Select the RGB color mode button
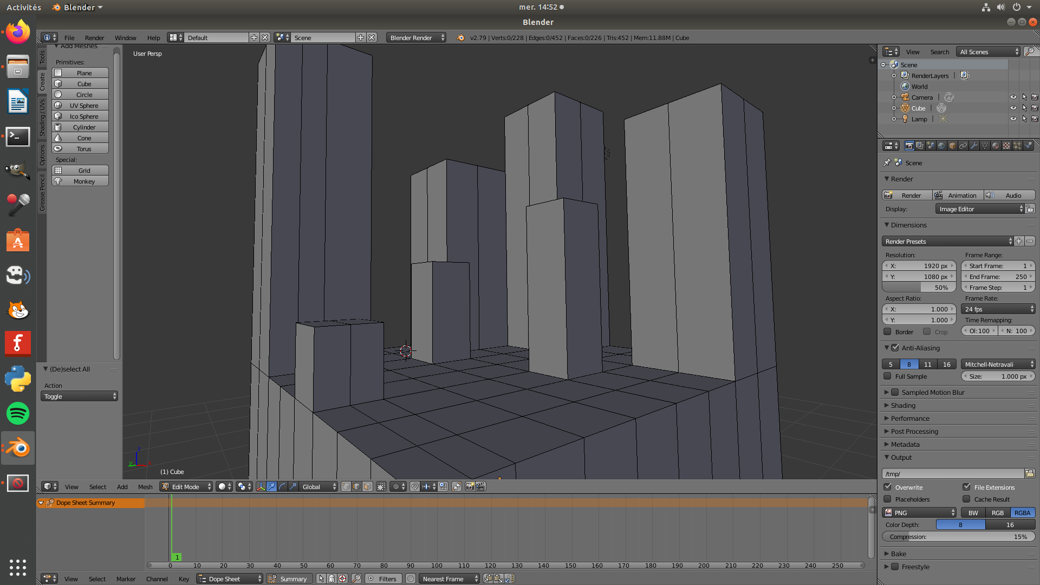Screen dimensions: 1040x585 998,512
